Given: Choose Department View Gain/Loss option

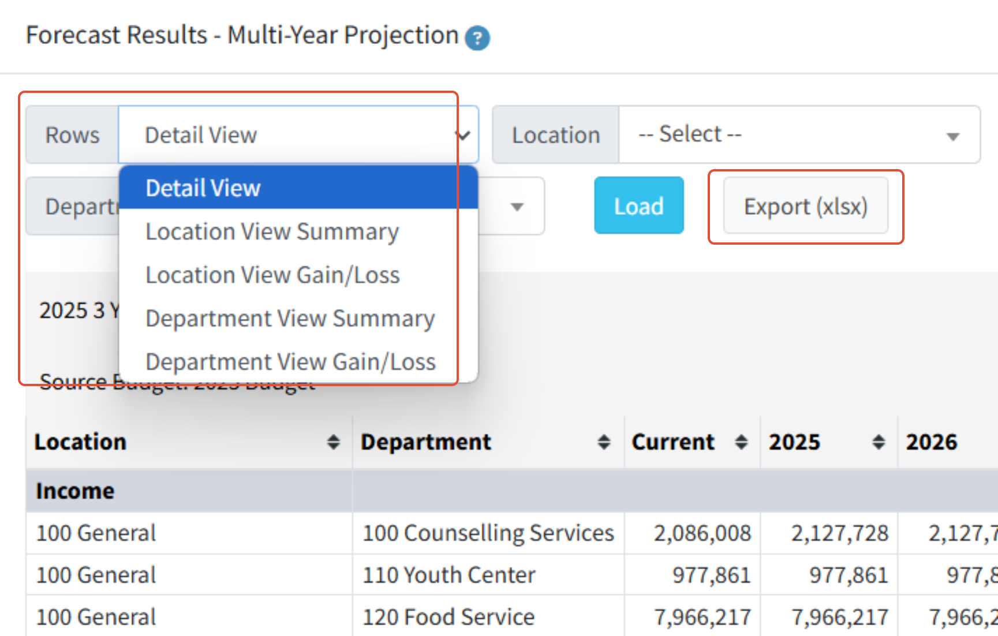Looking at the screenshot, I should [298, 362].
